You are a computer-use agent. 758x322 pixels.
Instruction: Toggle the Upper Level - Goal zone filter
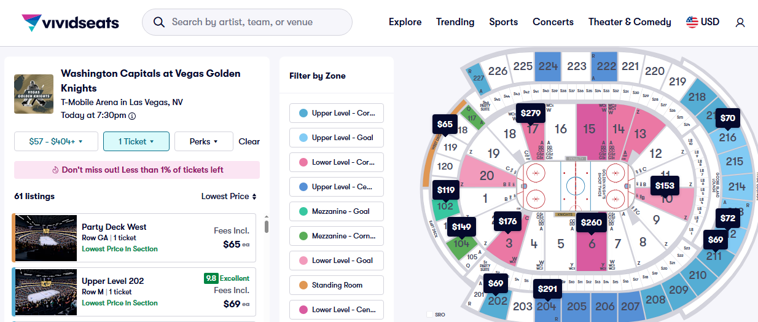337,138
